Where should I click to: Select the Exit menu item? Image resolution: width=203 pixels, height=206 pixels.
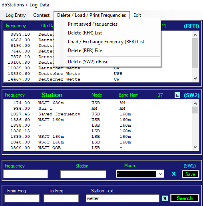[x=137, y=15]
